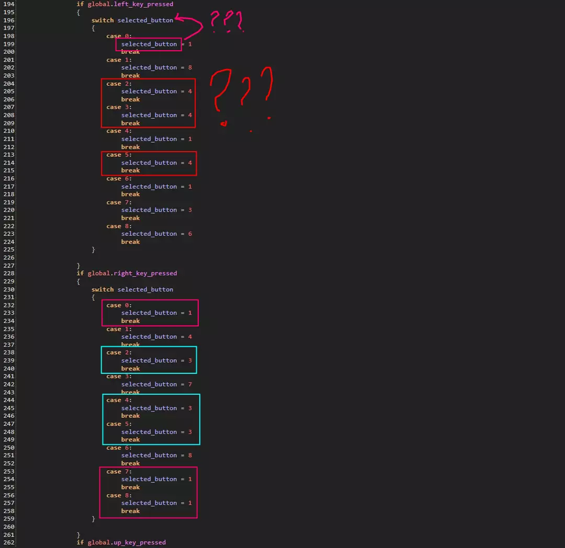Click "case 1:" on line 235
Image resolution: width=565 pixels, height=548 pixels.
(119, 329)
